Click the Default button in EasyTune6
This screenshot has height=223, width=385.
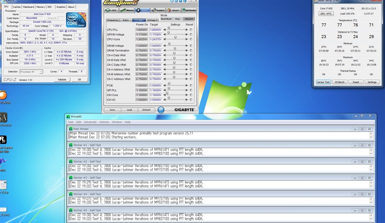pyautogui.click(x=146, y=110)
